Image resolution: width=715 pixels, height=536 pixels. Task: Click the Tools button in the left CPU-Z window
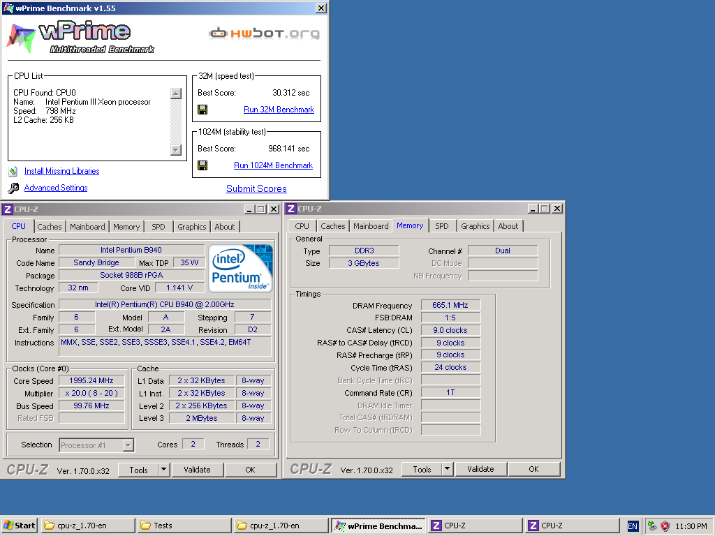click(x=138, y=470)
